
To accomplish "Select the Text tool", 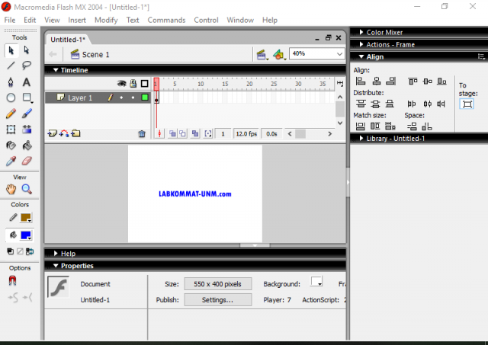I will click(27, 82).
